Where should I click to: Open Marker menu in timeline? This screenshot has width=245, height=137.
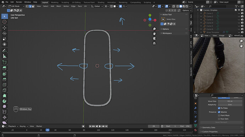tap(39, 126)
